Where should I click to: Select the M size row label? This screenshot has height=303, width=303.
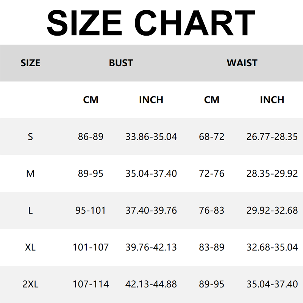point(30,173)
